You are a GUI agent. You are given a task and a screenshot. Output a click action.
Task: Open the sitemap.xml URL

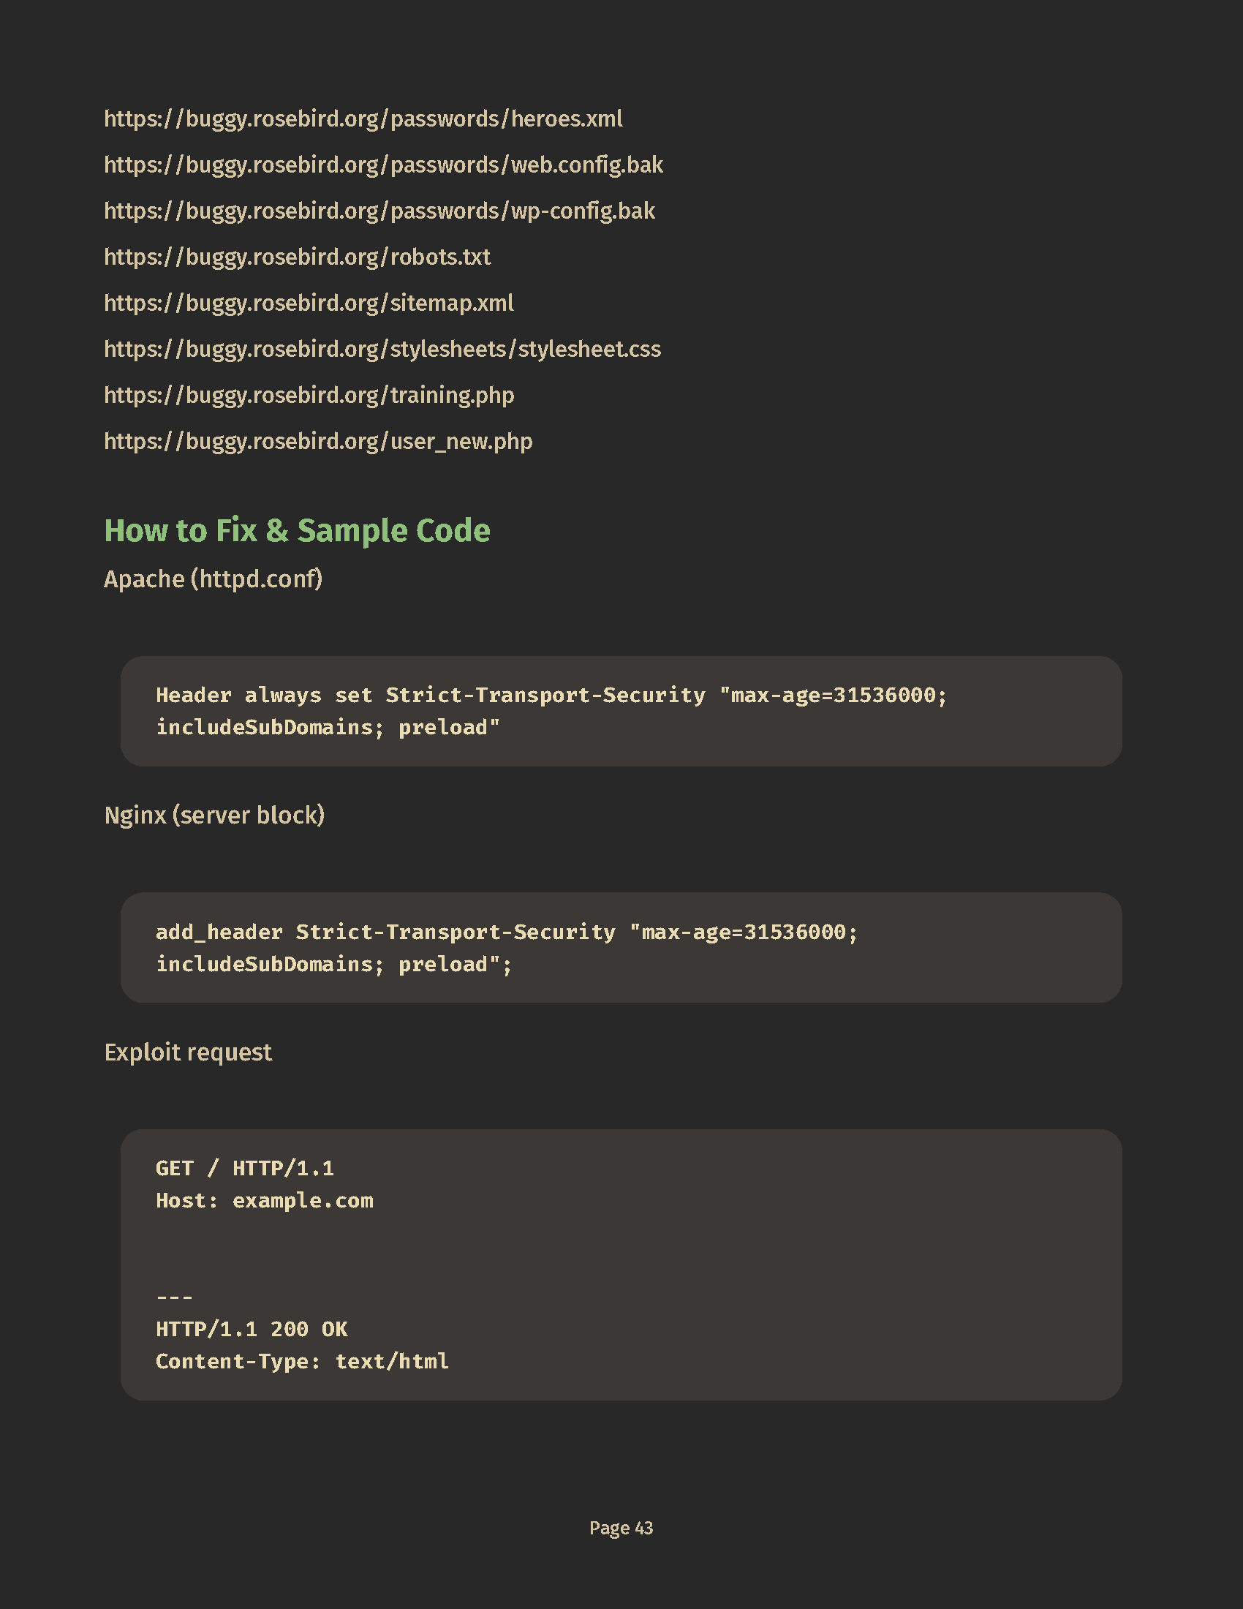[x=309, y=303]
